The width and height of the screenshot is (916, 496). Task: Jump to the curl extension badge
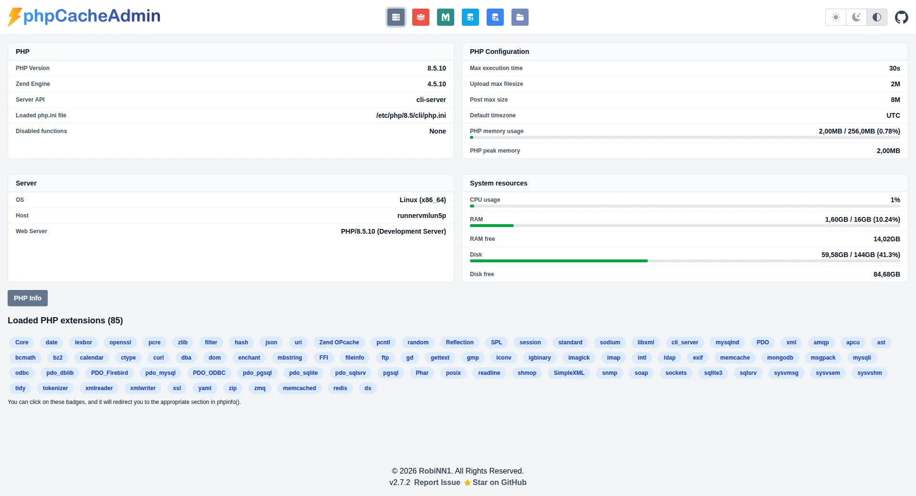point(158,358)
